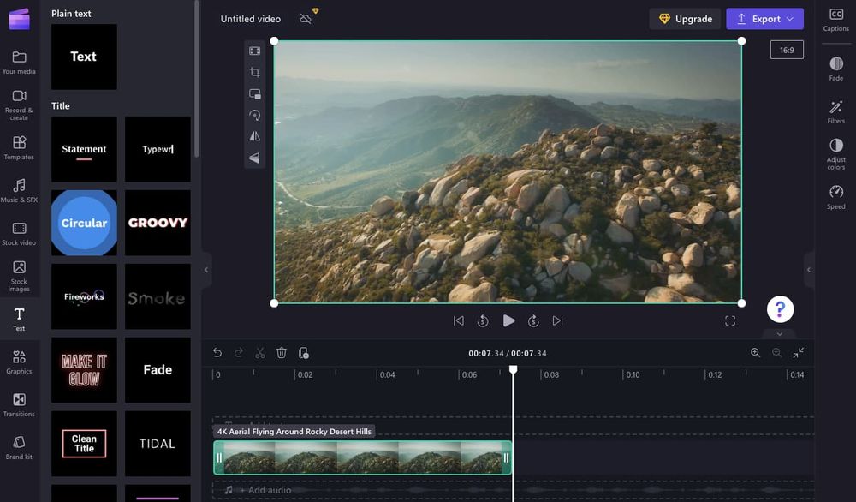Zoom in on the timeline
Screen dimensions: 856x502
point(756,352)
